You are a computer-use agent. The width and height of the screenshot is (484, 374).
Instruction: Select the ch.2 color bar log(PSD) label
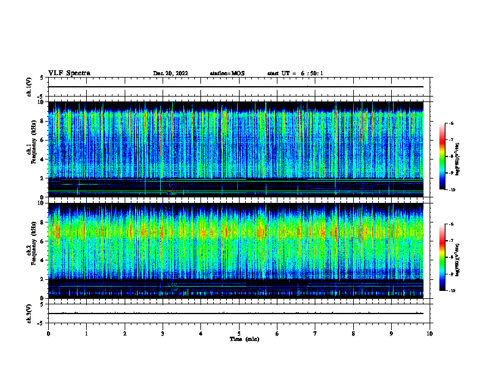pos(458,260)
